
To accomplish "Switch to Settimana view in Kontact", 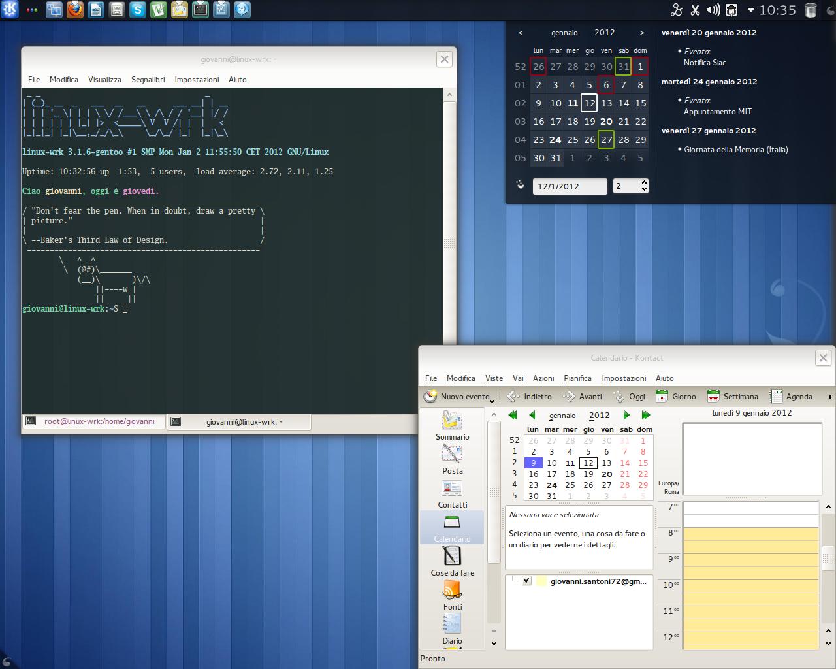I will (x=733, y=397).
